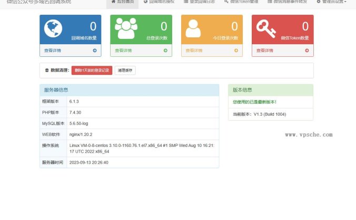356x220 pixels.
Task: Click the blue arrow circle icon in 回调域名数量 footer
Action: tap(95, 51)
